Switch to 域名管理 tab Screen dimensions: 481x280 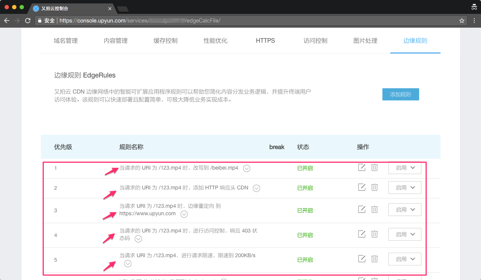pyautogui.click(x=66, y=40)
